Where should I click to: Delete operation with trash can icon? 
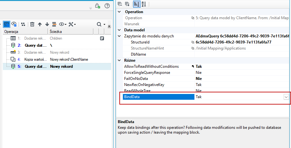point(32,24)
